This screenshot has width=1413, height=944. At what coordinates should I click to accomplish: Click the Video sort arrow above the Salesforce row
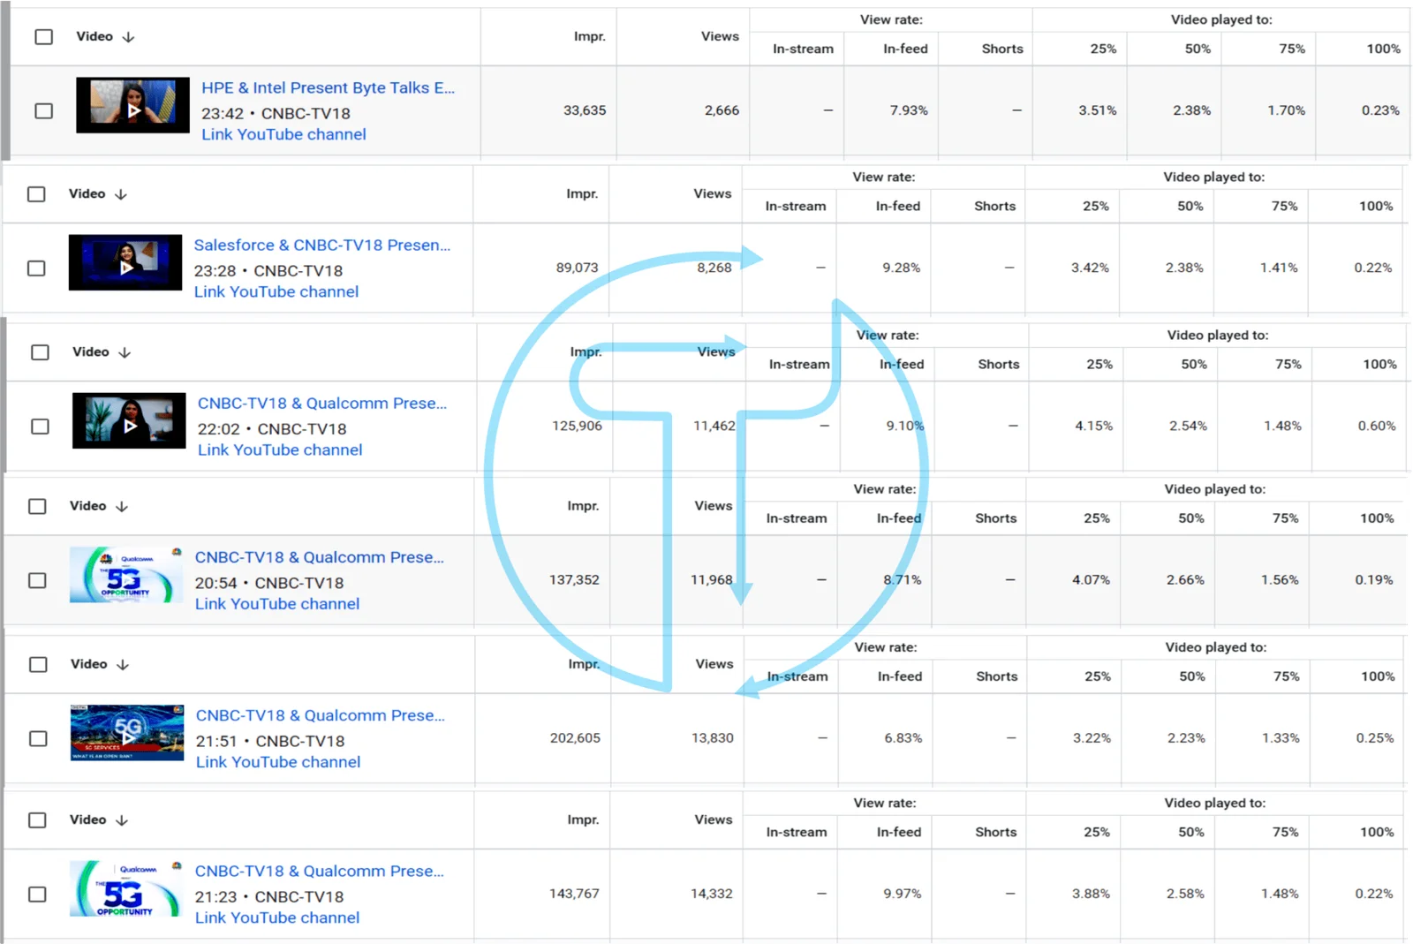tap(121, 194)
